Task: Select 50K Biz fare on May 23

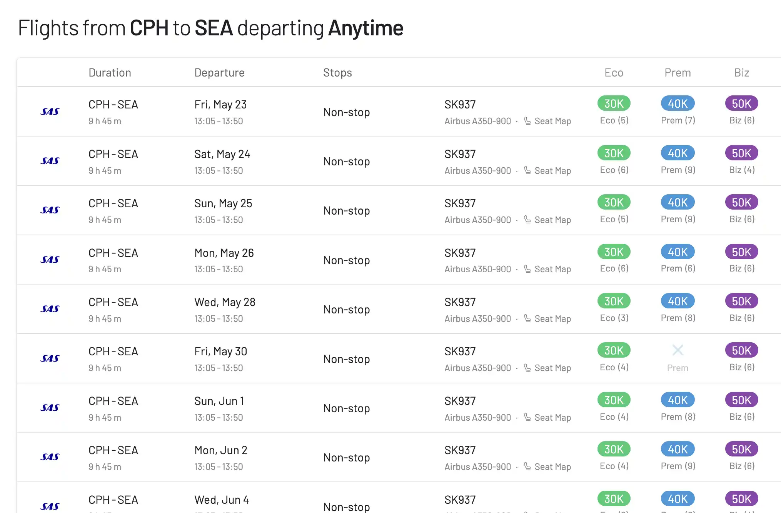Action: click(742, 103)
